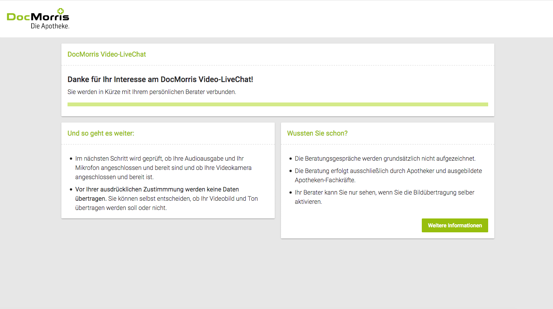Select the 'DocMorris Video-LiveChat' panel title
Viewport: 553px width, 309px height.
tap(107, 54)
